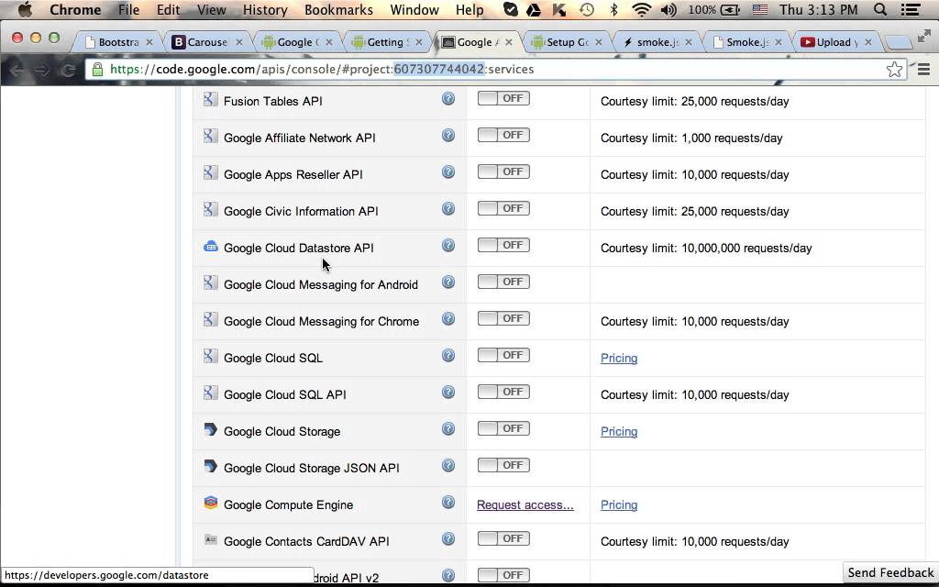The image size is (939, 587).
Task: Toggle Google Contacts CardDAV API on
Action: tap(503, 538)
